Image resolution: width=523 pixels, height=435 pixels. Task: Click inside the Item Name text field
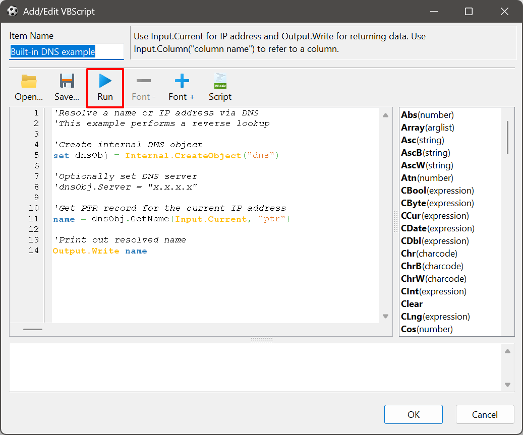click(66, 51)
